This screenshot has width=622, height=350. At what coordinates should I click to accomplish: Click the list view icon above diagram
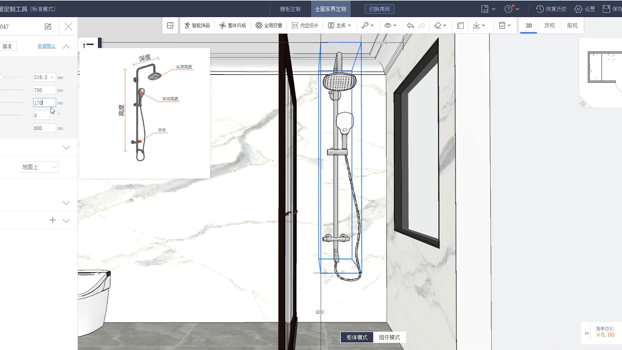point(88,44)
